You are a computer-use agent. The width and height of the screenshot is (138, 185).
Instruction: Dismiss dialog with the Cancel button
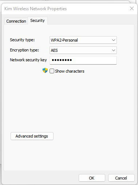[x=121, y=178]
